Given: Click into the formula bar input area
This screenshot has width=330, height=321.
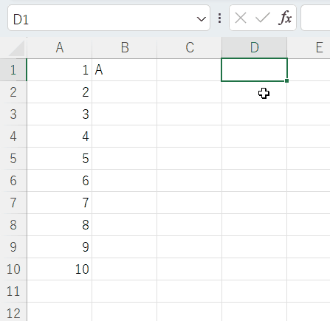Looking at the screenshot, I should (315, 18).
